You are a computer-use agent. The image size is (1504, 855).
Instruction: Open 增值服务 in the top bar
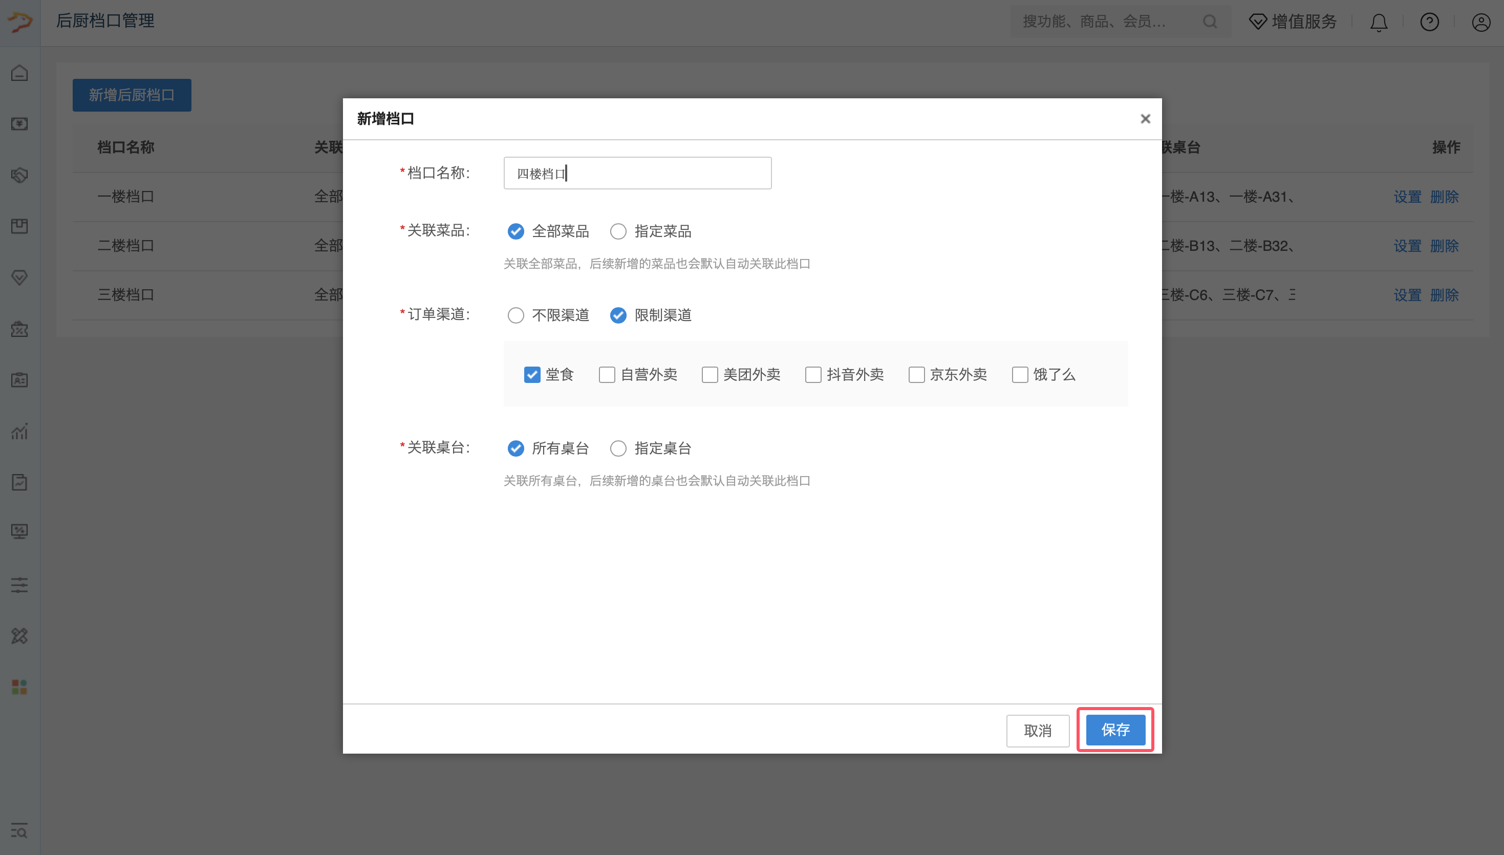(1293, 22)
